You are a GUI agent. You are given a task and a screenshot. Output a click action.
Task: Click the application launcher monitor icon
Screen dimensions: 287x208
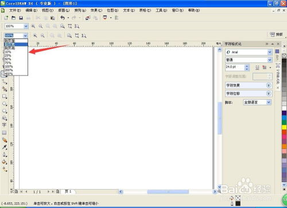pyautogui.click(x=105, y=18)
